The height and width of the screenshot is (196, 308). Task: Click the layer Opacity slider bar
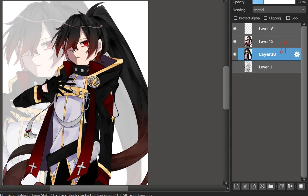pyautogui.click(x=274, y=2)
